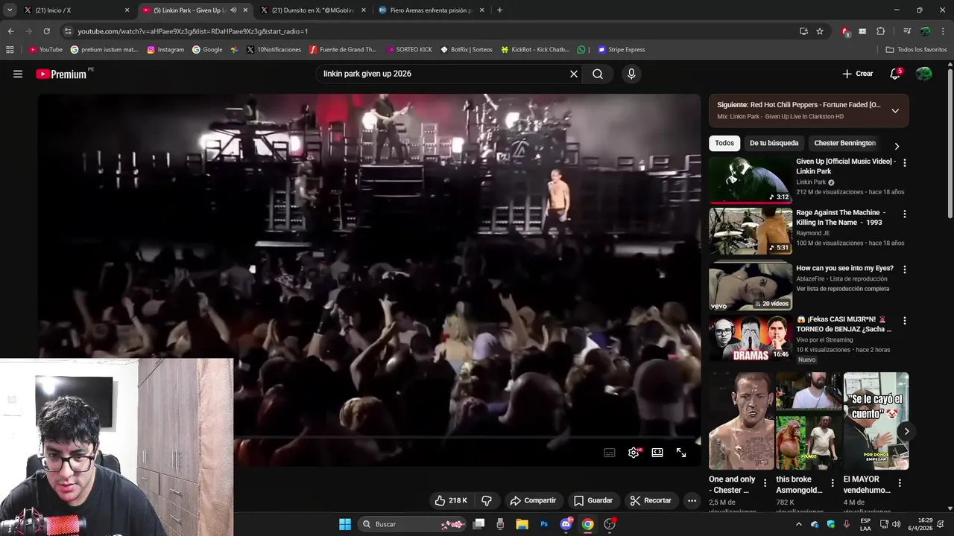The width and height of the screenshot is (954, 536).
Task: Bookmark this page with the star
Action: coord(820,31)
